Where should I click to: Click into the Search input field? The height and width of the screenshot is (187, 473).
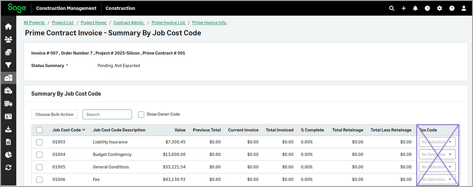pyautogui.click(x=107, y=114)
